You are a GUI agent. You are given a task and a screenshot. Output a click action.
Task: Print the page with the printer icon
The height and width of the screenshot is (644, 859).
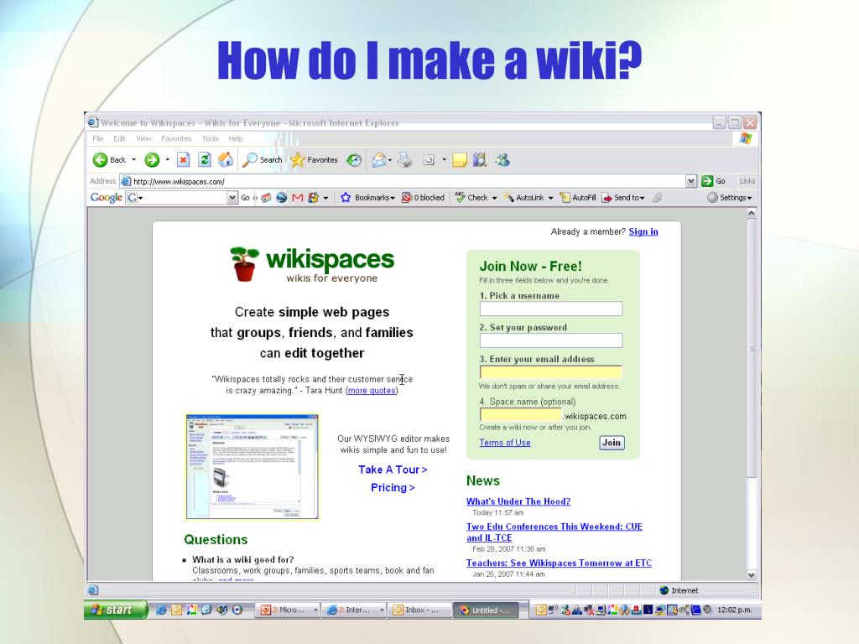(405, 160)
